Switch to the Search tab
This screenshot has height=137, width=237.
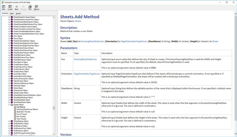click(x=18, y=14)
